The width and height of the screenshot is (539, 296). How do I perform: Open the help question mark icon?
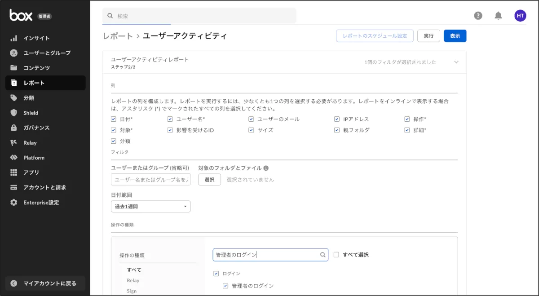coord(478,16)
